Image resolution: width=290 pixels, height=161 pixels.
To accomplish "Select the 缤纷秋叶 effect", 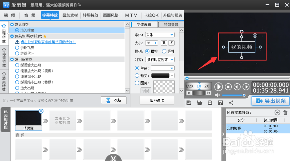I will (27, 53).
